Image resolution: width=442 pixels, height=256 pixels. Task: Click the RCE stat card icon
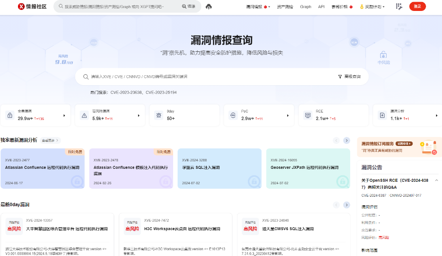[x=307, y=116]
